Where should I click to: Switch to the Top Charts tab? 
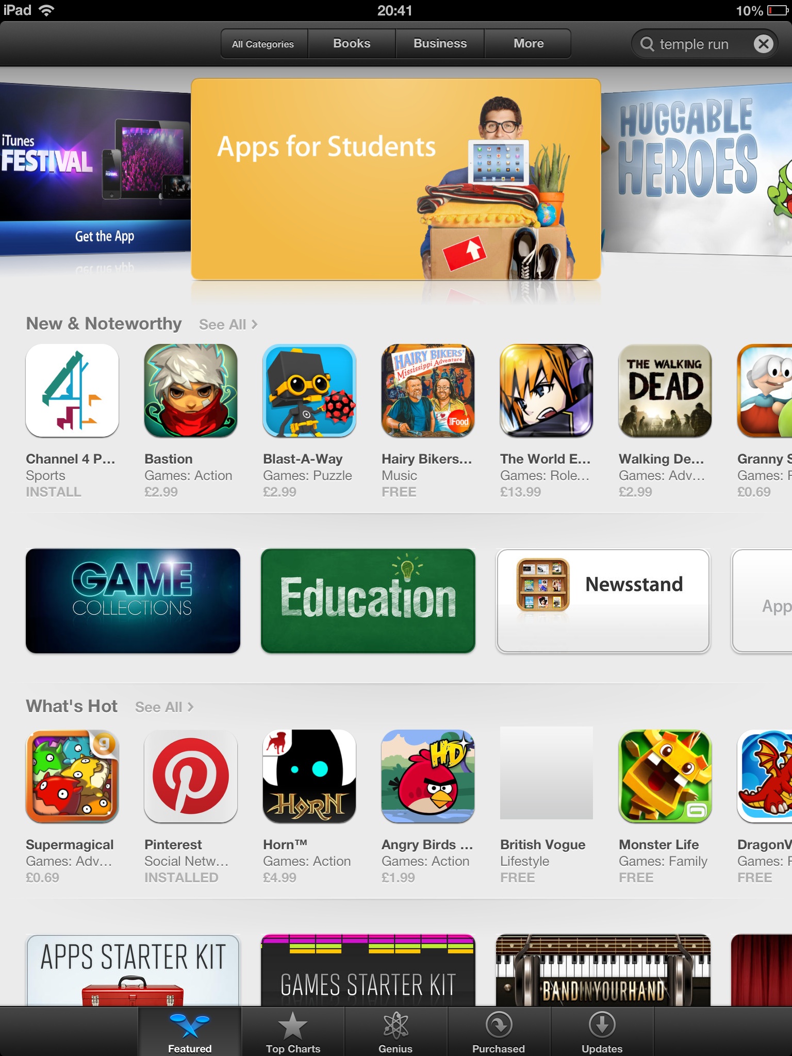pyautogui.click(x=293, y=1032)
